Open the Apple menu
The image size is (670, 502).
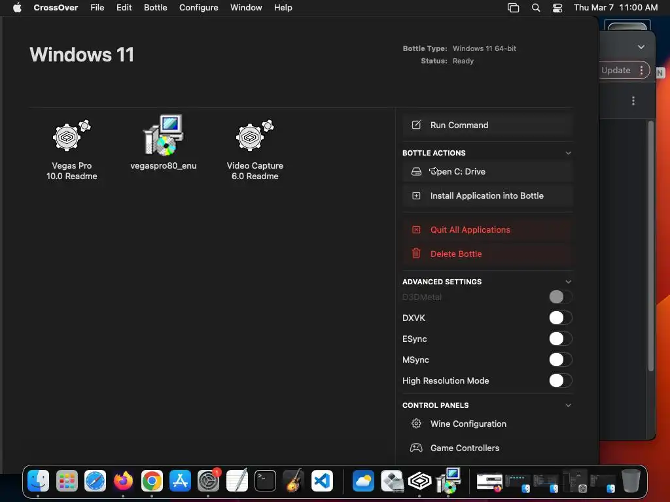(17, 8)
